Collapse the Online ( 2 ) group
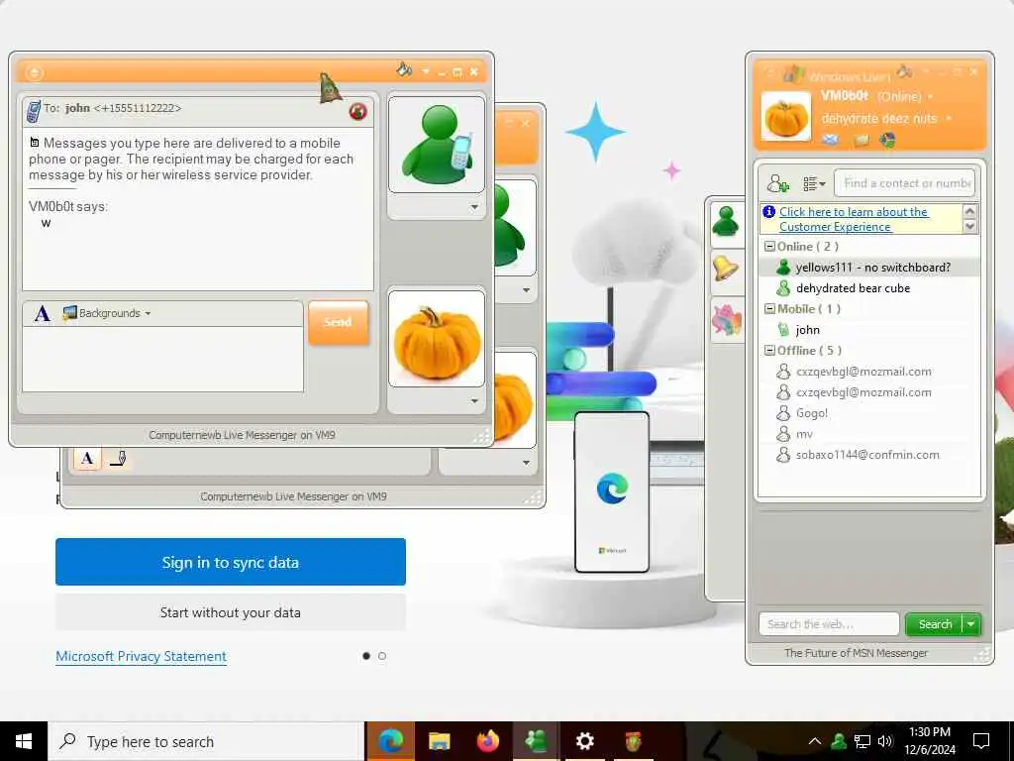 coord(769,247)
